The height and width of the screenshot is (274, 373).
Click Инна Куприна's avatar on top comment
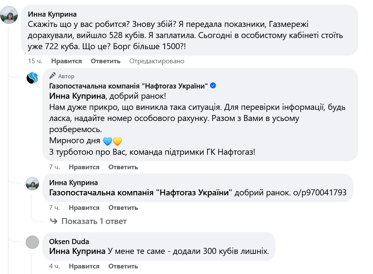tap(9, 15)
